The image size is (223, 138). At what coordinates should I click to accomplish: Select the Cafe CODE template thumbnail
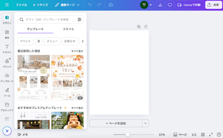(x=33, y=121)
